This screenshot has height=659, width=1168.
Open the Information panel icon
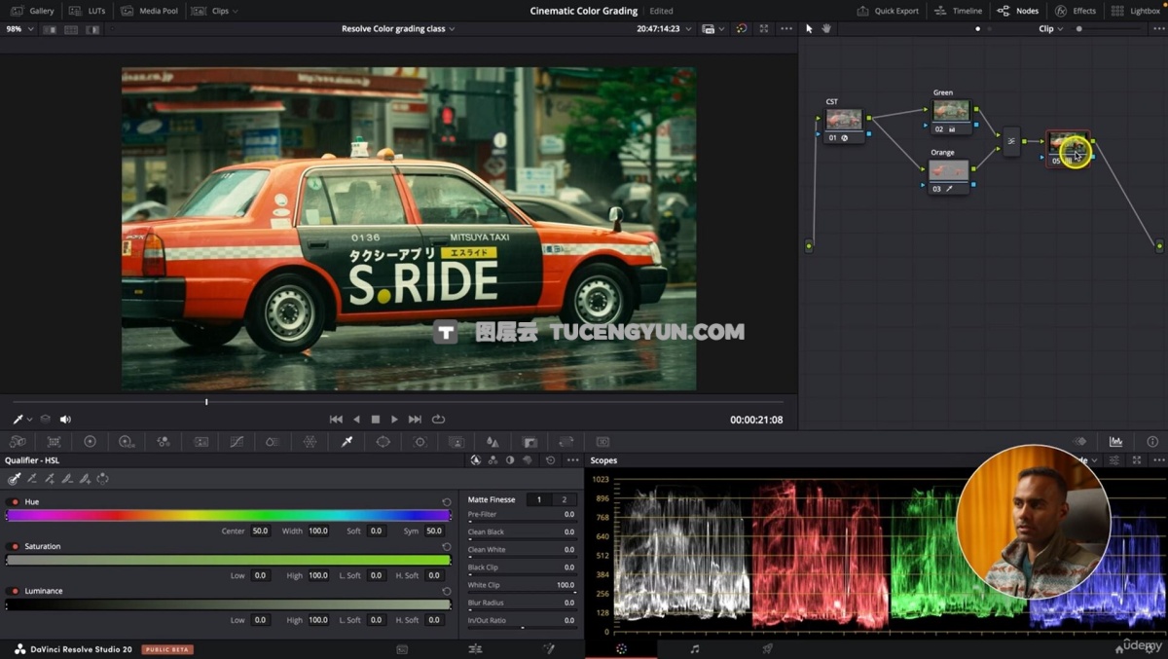pyautogui.click(x=1152, y=442)
